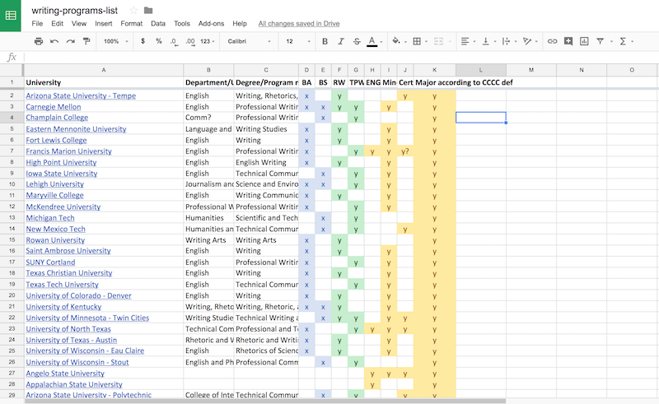Select the 'Comm?' department cell
Viewport: 659px width, 404px height.
(x=208, y=118)
